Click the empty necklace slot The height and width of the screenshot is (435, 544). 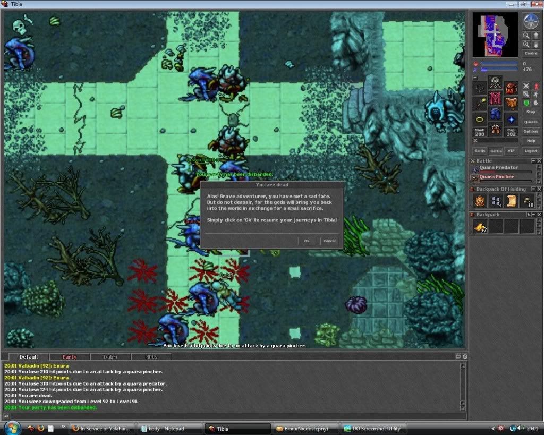480,89
